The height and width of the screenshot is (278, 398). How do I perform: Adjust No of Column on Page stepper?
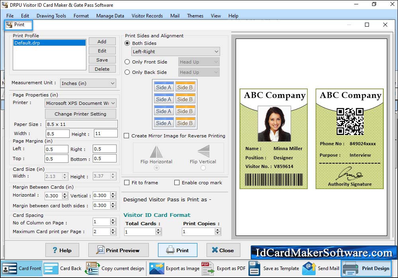tap(113, 222)
